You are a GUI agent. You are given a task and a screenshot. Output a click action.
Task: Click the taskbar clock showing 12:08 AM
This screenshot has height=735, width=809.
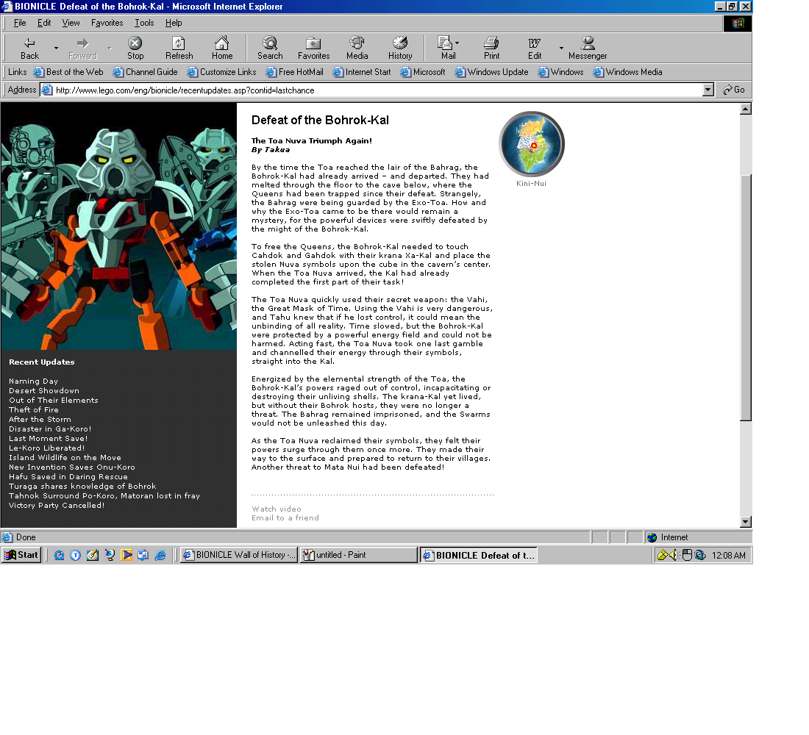click(729, 556)
